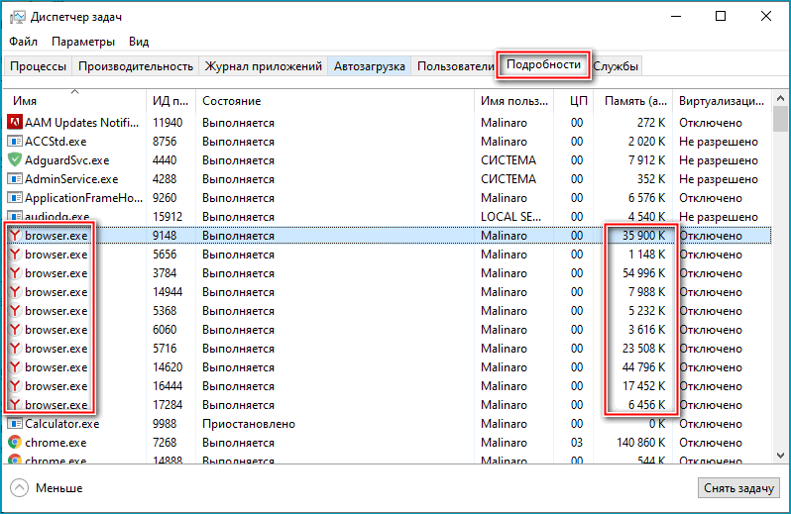Click the AAM Updates Notifier Adobe icon

(x=15, y=123)
